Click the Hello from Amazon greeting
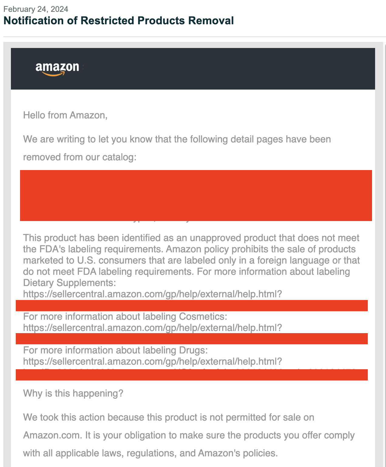Screen dimensions: 386x467 [x=65, y=115]
